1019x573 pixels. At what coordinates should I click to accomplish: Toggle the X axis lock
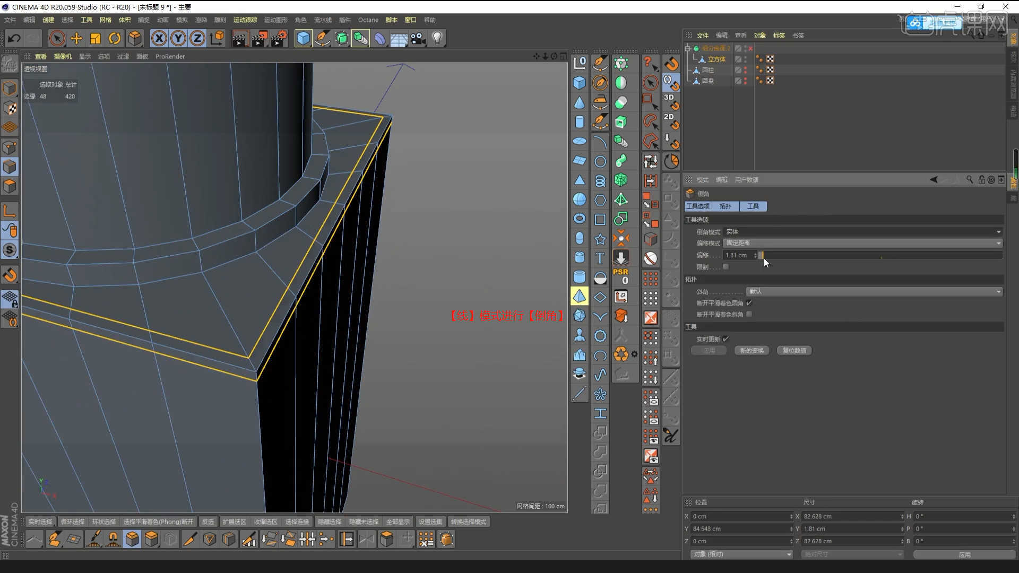point(159,38)
